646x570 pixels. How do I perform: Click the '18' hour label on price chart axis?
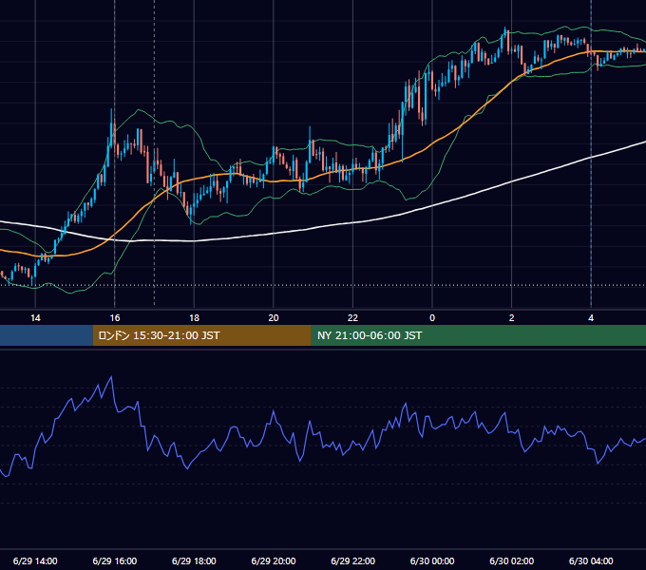(194, 318)
